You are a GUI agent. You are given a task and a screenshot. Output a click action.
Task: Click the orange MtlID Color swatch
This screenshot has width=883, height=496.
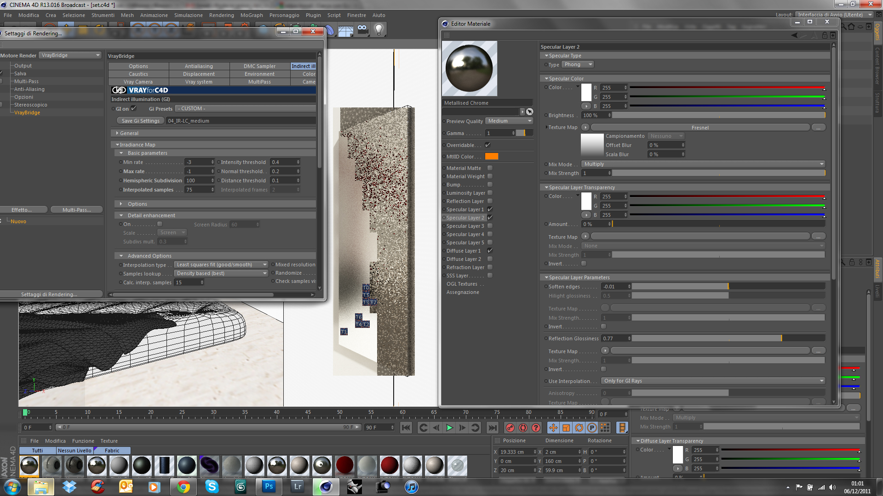point(492,157)
